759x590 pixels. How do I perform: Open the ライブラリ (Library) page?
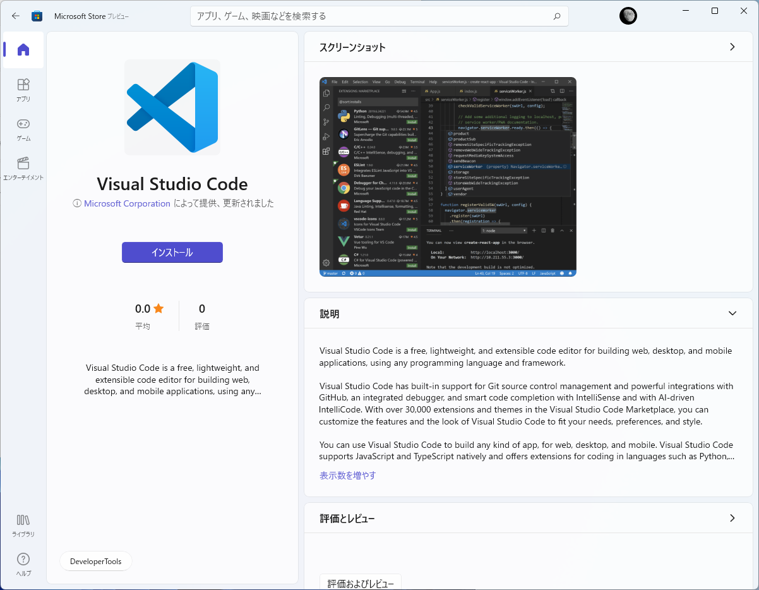coord(23,525)
